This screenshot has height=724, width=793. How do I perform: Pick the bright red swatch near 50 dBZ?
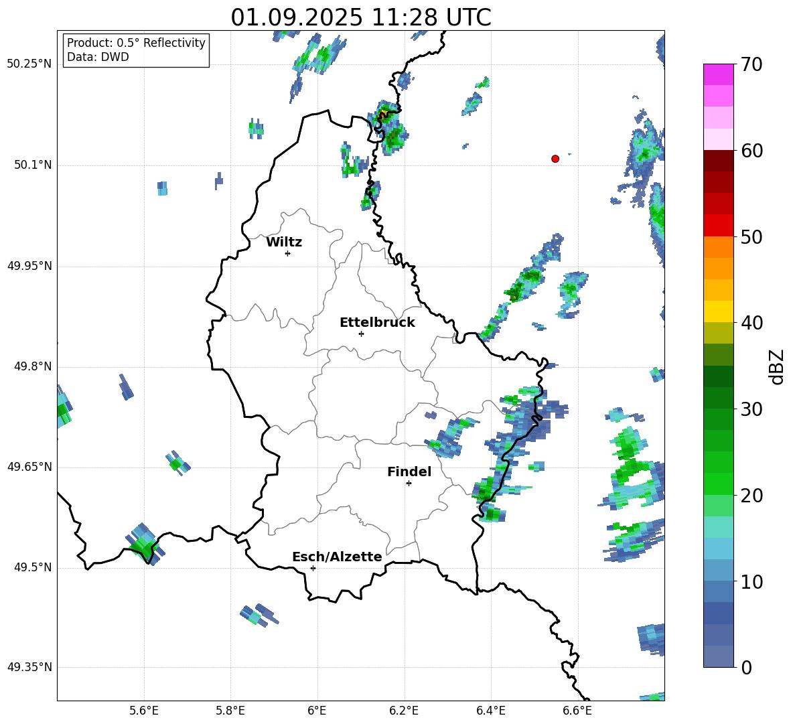point(719,225)
